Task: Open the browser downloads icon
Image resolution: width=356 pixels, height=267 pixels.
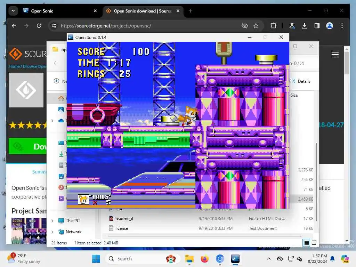Action: pyautogui.click(x=305, y=26)
